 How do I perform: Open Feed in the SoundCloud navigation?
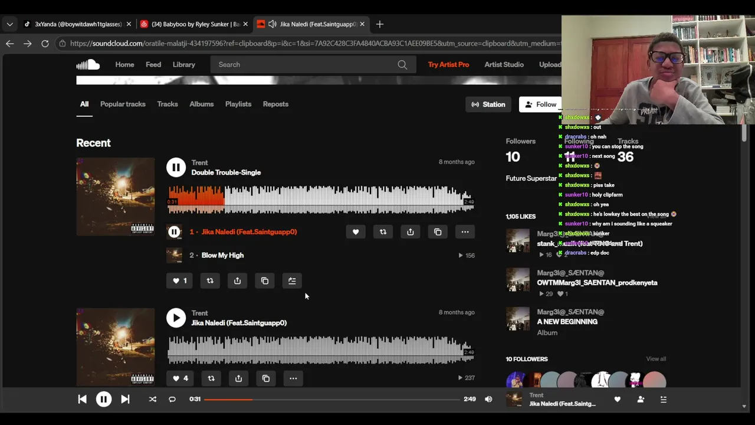153,64
